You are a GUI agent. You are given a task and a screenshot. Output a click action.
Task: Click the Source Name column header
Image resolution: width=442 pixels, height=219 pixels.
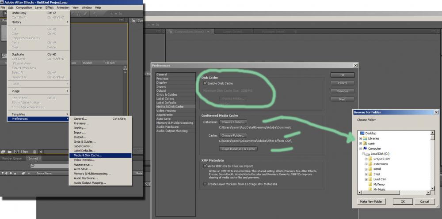point(44,174)
